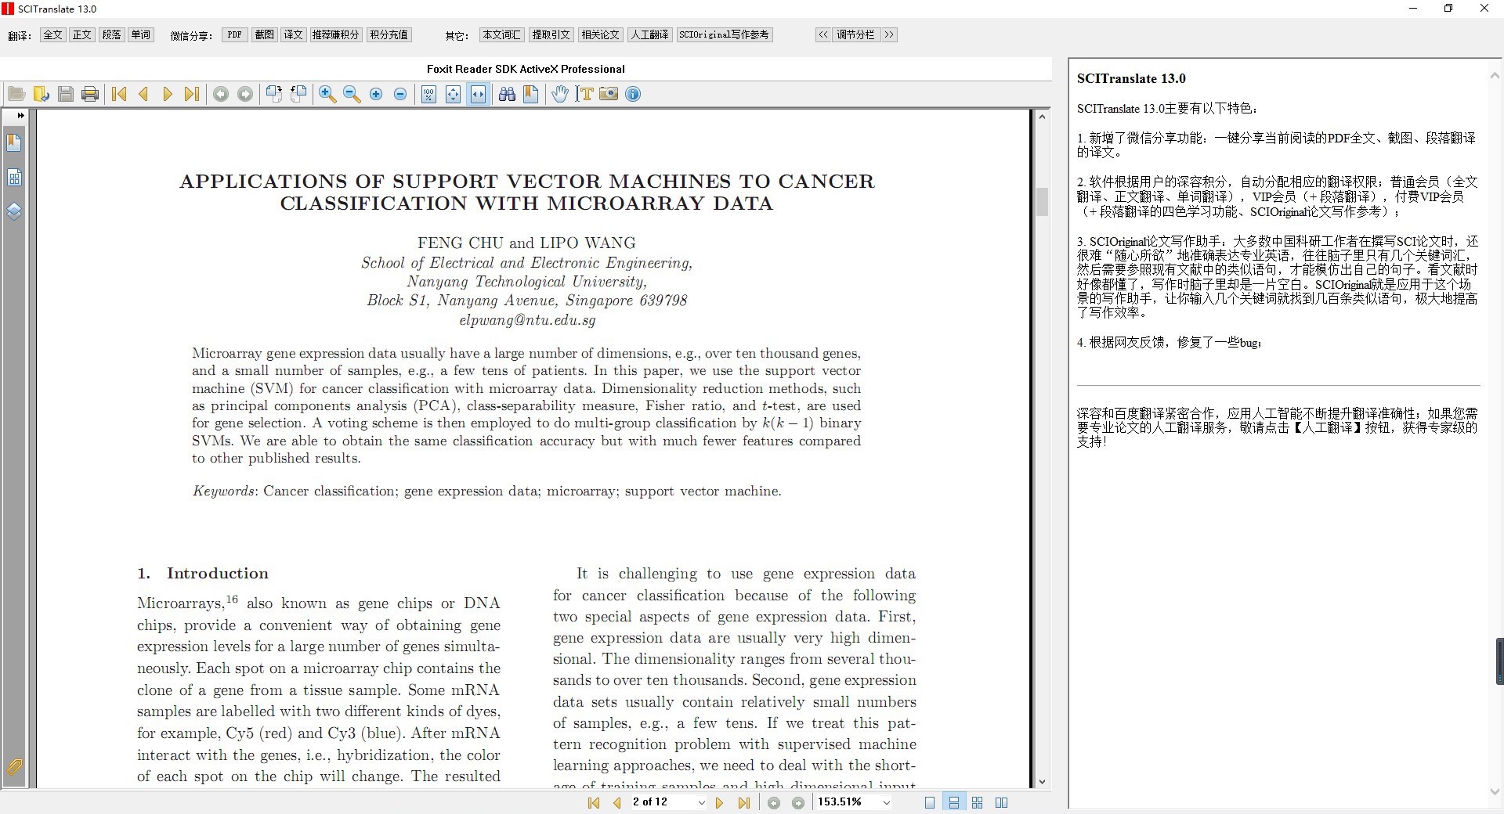
Task: Fit the whole page in window
Action: 454,94
